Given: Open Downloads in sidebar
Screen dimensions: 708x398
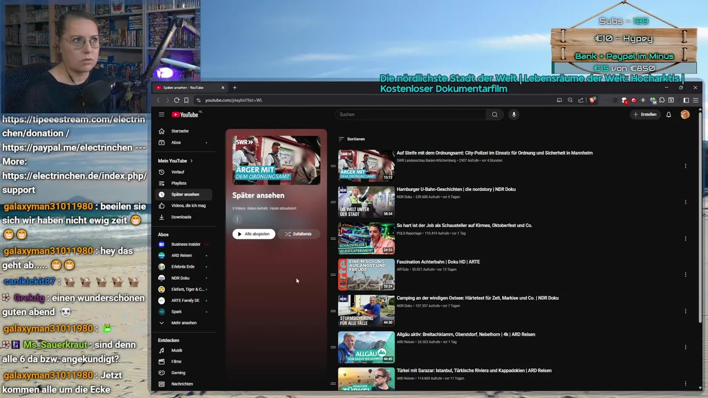Looking at the screenshot, I should point(184,217).
